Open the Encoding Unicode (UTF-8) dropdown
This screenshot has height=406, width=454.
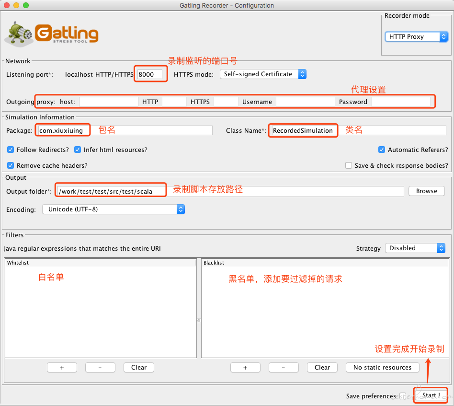113,209
